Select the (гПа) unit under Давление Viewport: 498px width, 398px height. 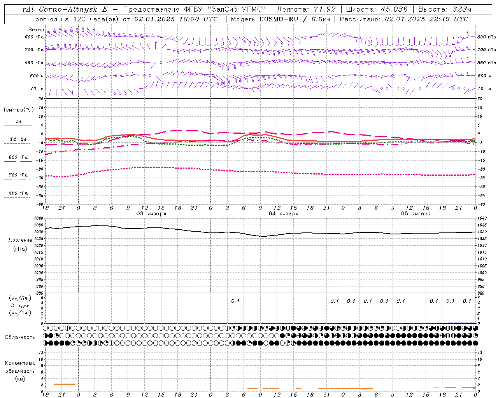[x=20, y=249]
